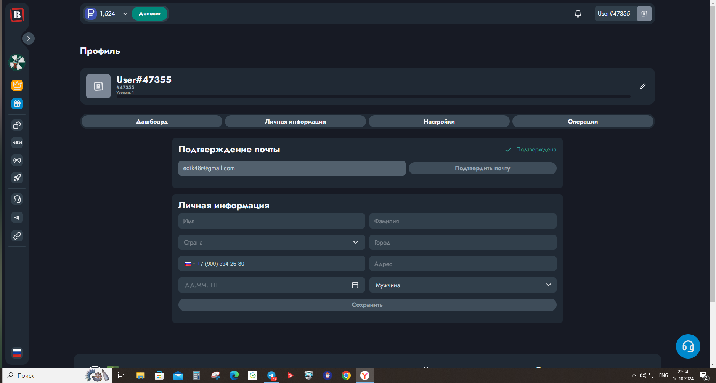716x383 pixels.
Task: Open the Страна country dropdown
Action: pyautogui.click(x=271, y=242)
